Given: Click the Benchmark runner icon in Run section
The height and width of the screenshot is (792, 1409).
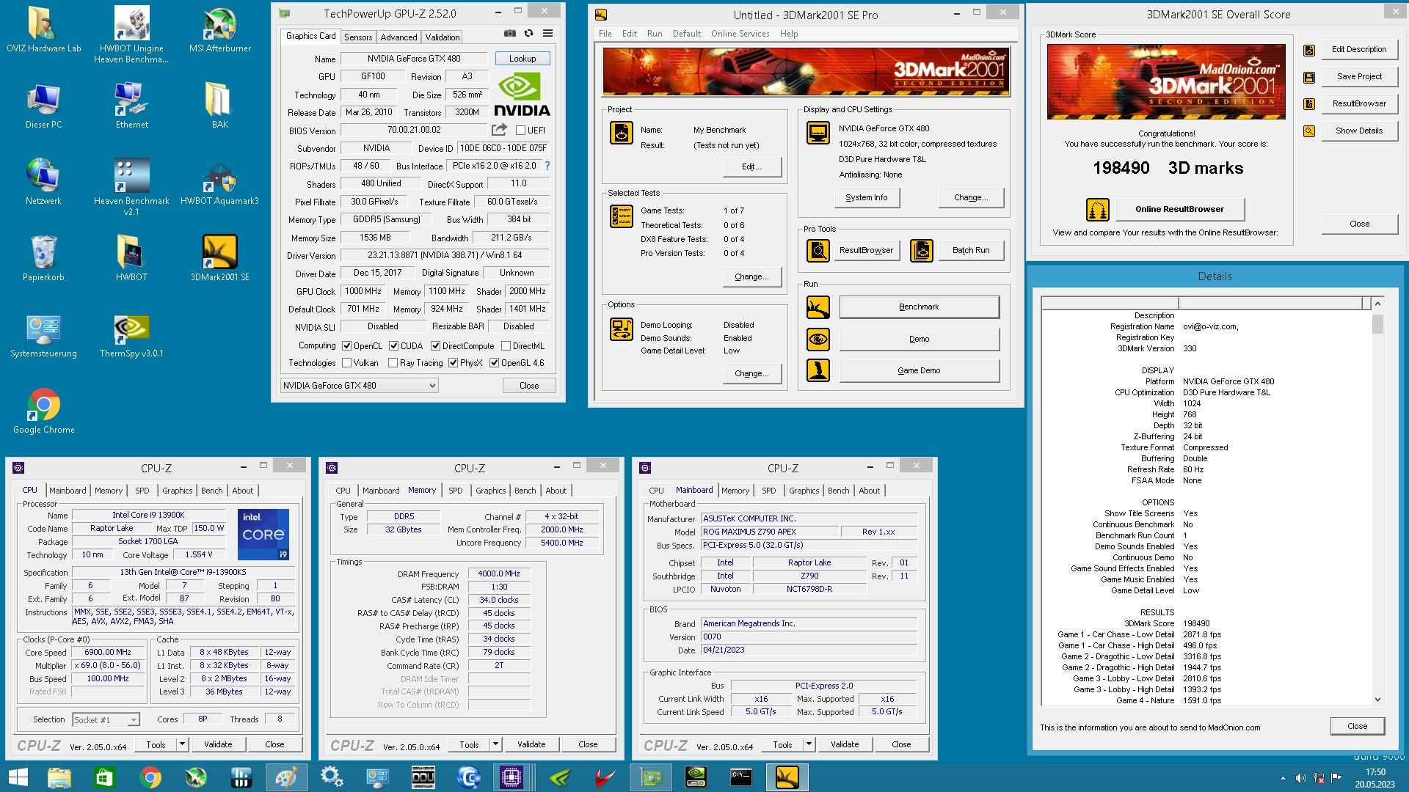Looking at the screenshot, I should tap(818, 307).
